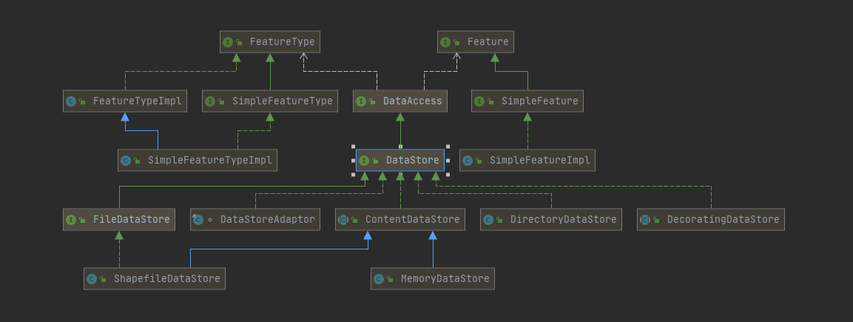853x322 pixels.
Task: Click the class icon on DecoratingDataStore
Action: (645, 220)
